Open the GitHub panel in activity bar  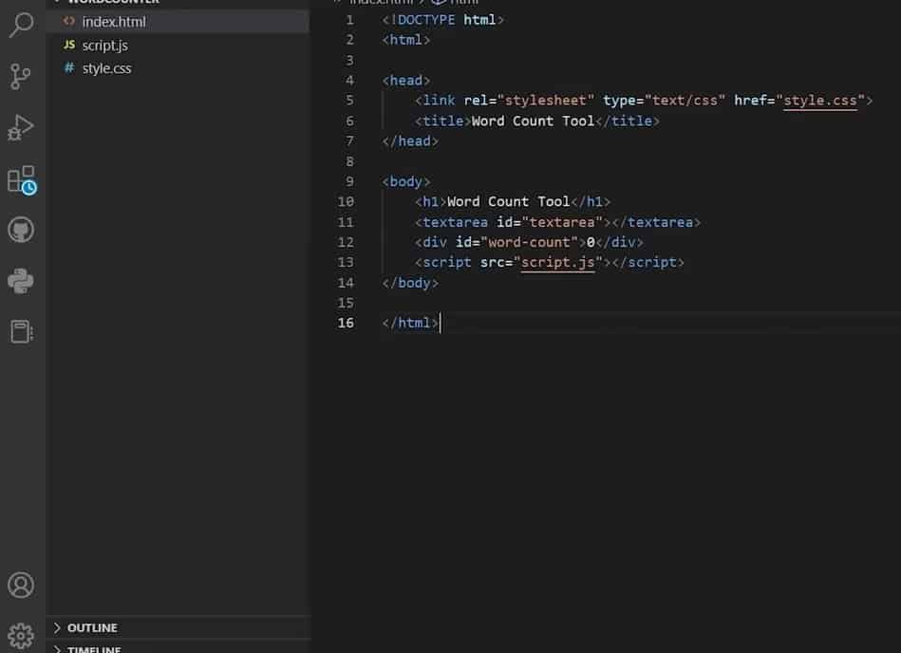click(21, 230)
